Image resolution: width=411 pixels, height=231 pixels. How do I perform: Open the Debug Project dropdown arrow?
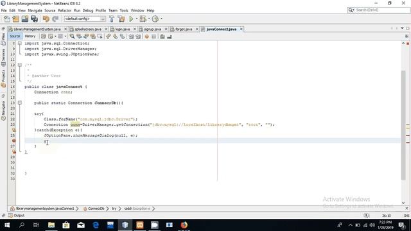pyautogui.click(x=149, y=19)
